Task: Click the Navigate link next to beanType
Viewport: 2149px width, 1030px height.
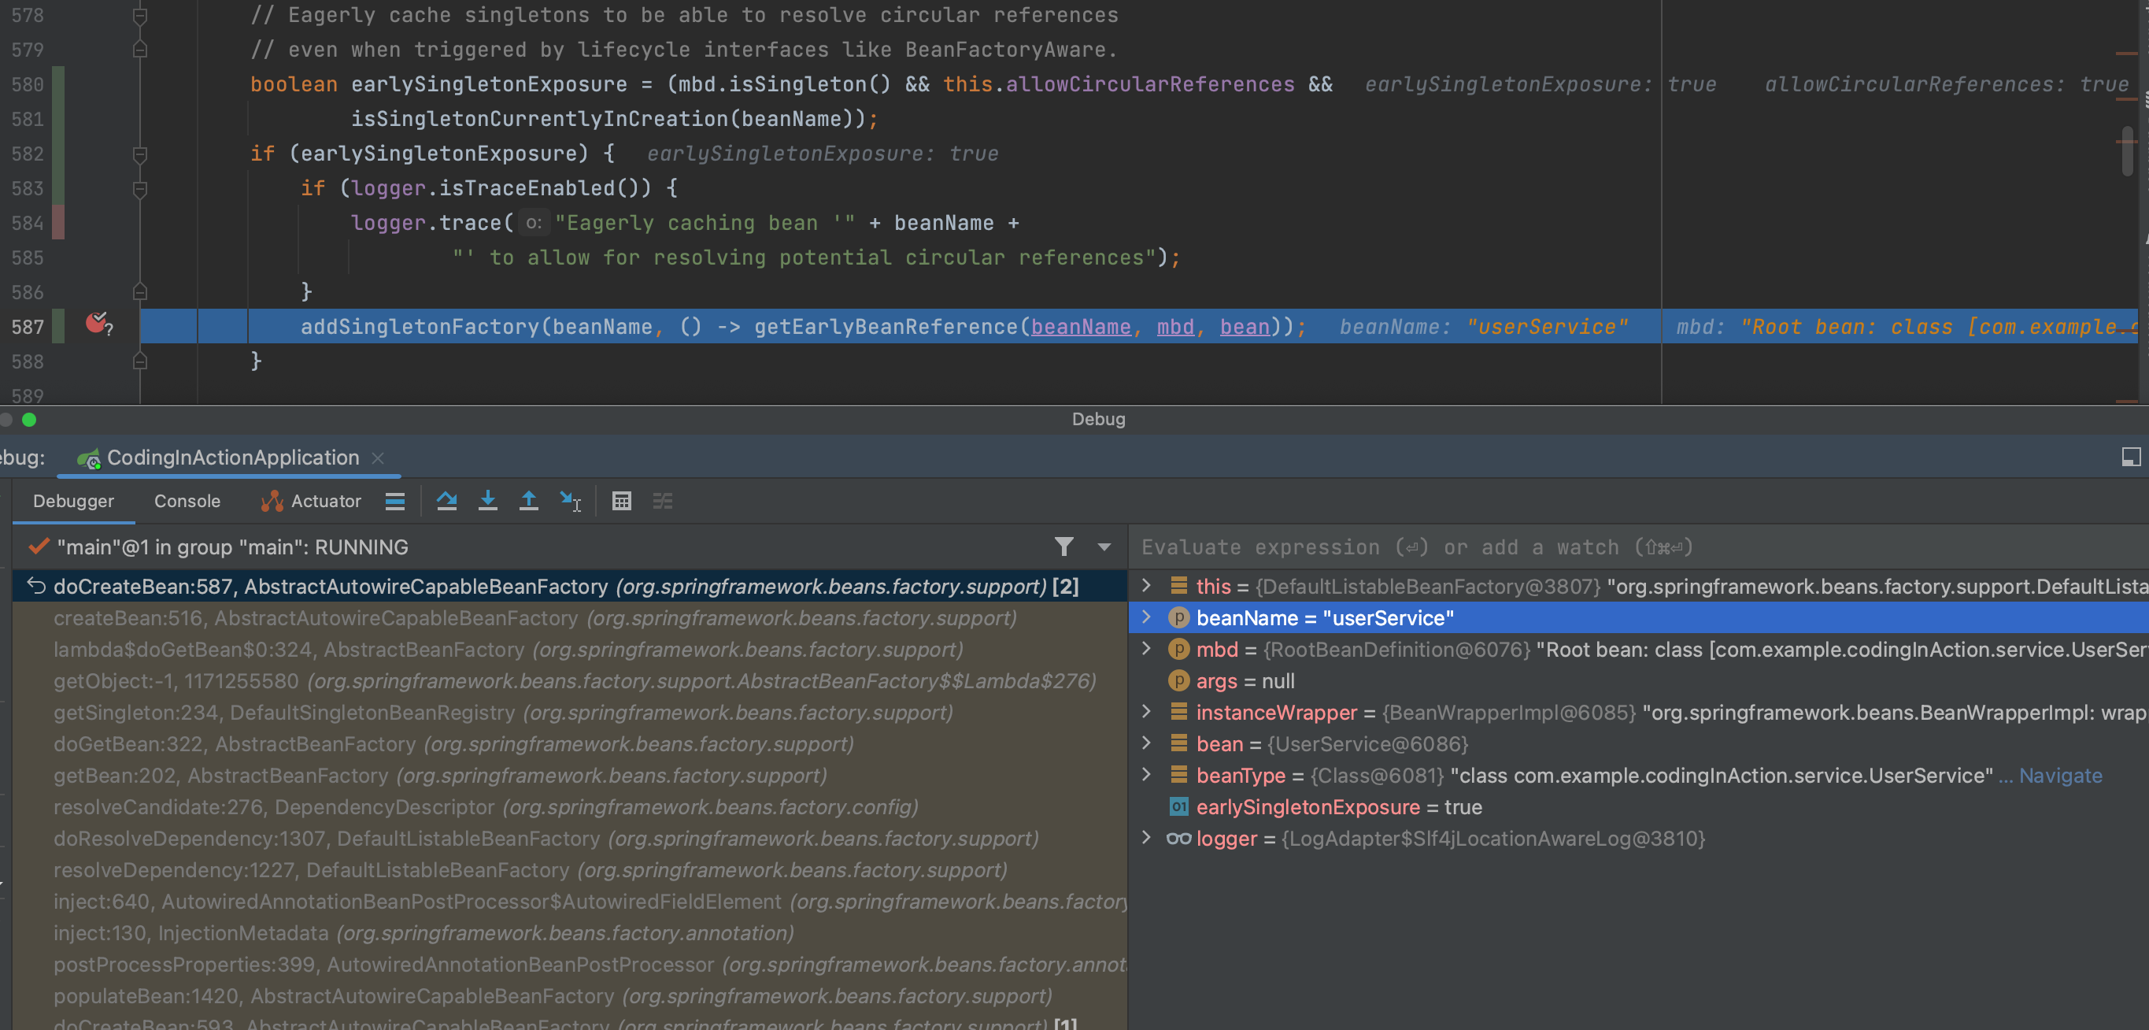Action: click(2060, 776)
